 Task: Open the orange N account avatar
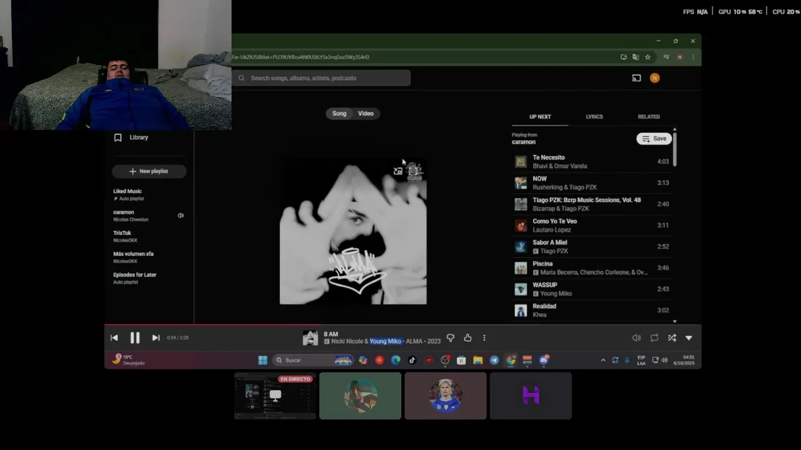[x=655, y=78]
